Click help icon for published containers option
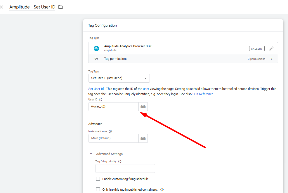 coord(162,189)
